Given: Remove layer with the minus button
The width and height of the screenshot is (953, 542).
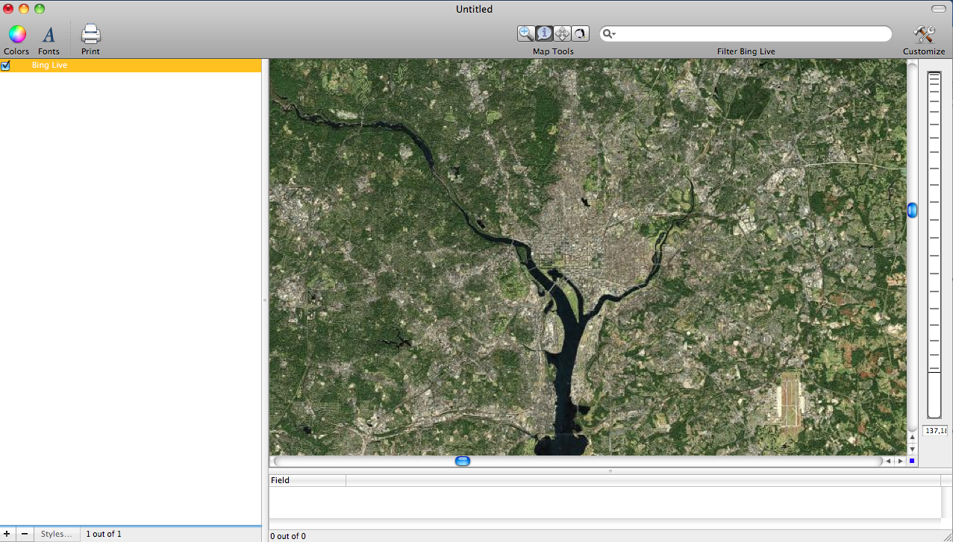Looking at the screenshot, I should (25, 534).
